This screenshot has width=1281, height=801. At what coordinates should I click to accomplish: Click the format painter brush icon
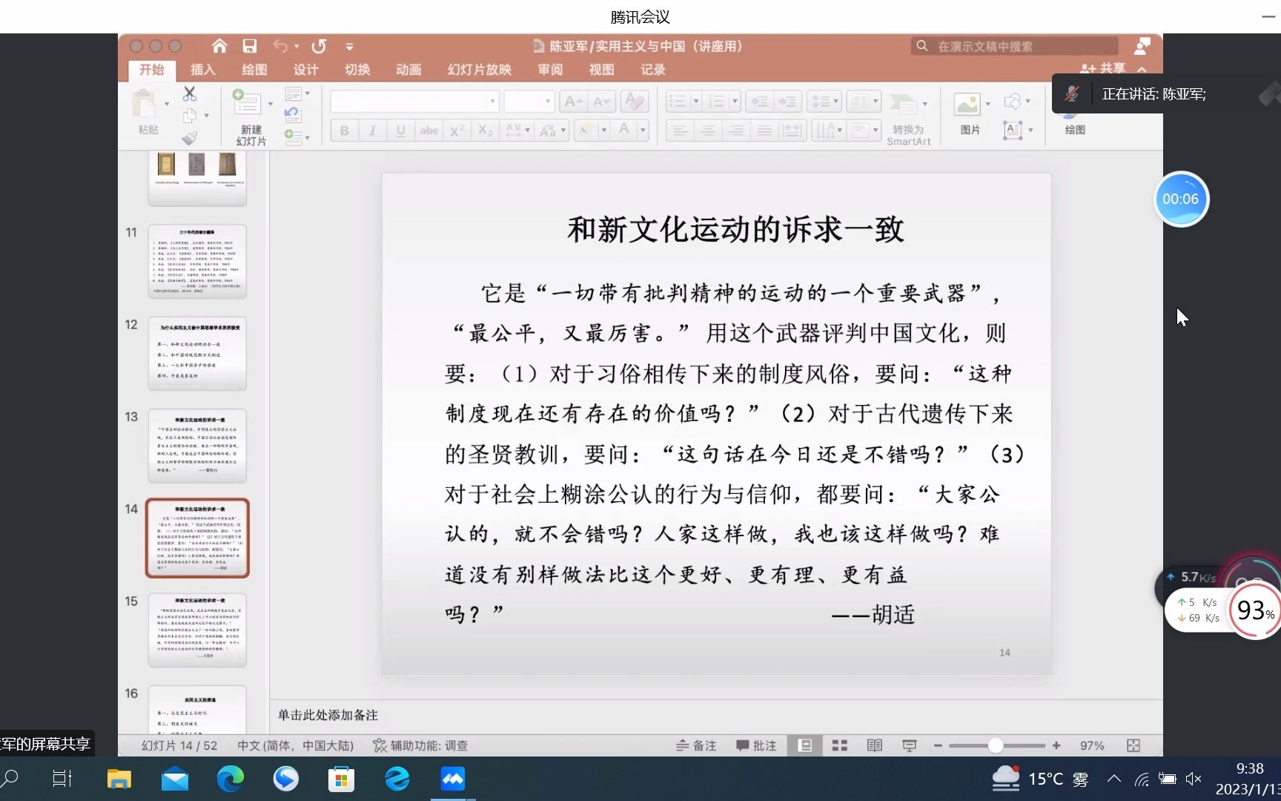(x=190, y=138)
